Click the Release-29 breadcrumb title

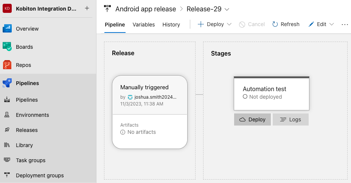tap(204, 9)
